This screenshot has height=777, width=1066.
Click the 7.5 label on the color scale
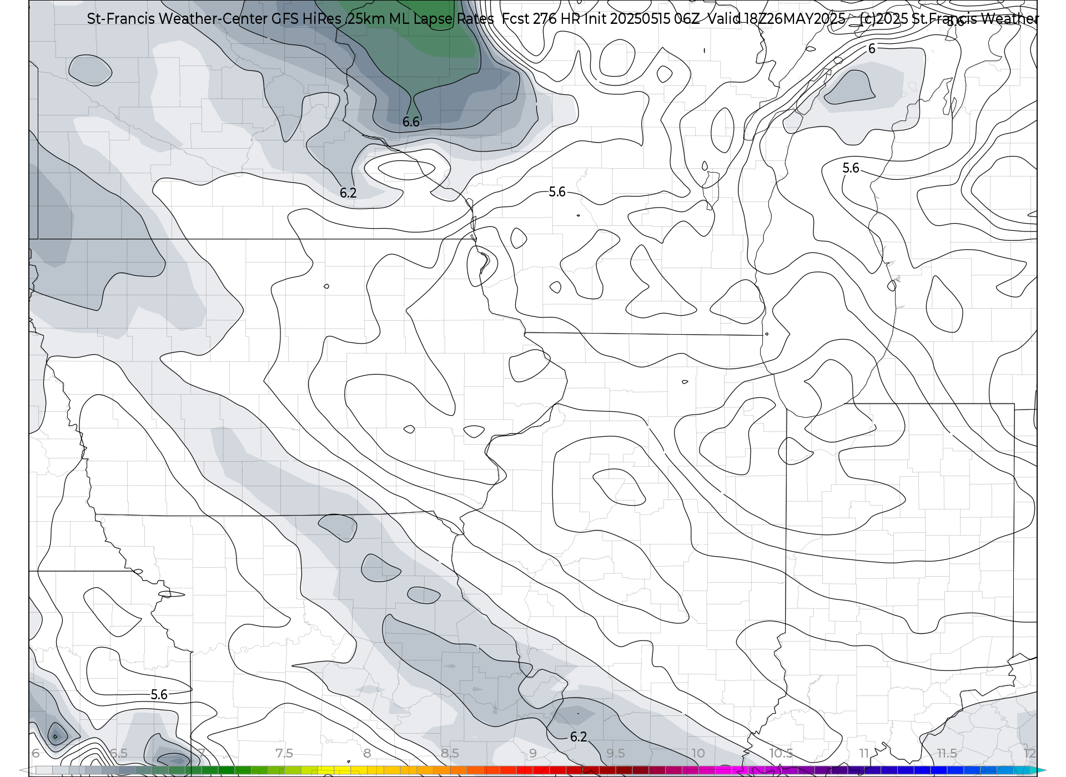pyautogui.click(x=284, y=753)
